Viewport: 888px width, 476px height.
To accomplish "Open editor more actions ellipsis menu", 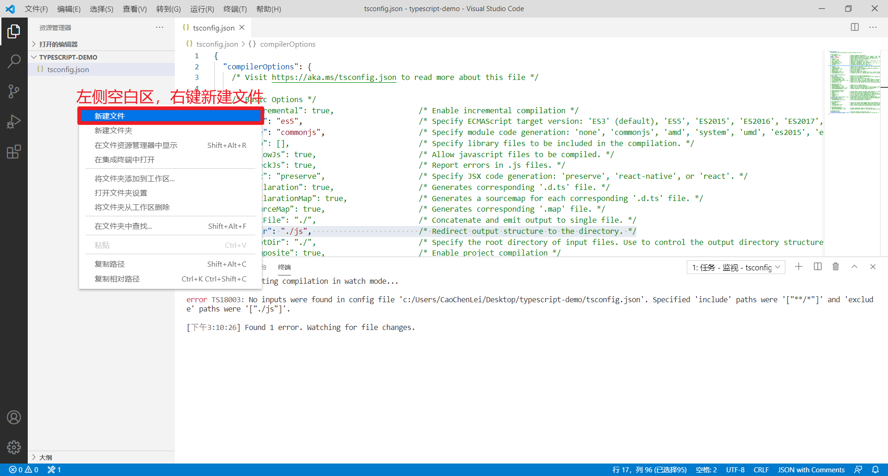I will point(873,27).
